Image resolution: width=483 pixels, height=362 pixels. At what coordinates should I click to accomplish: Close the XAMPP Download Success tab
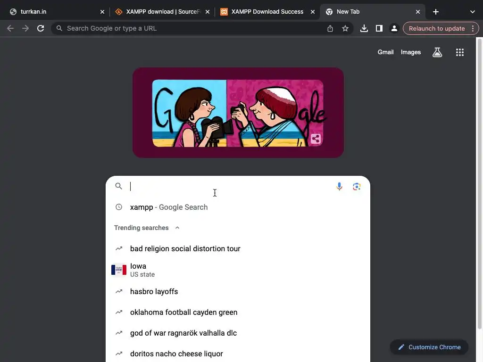313,12
